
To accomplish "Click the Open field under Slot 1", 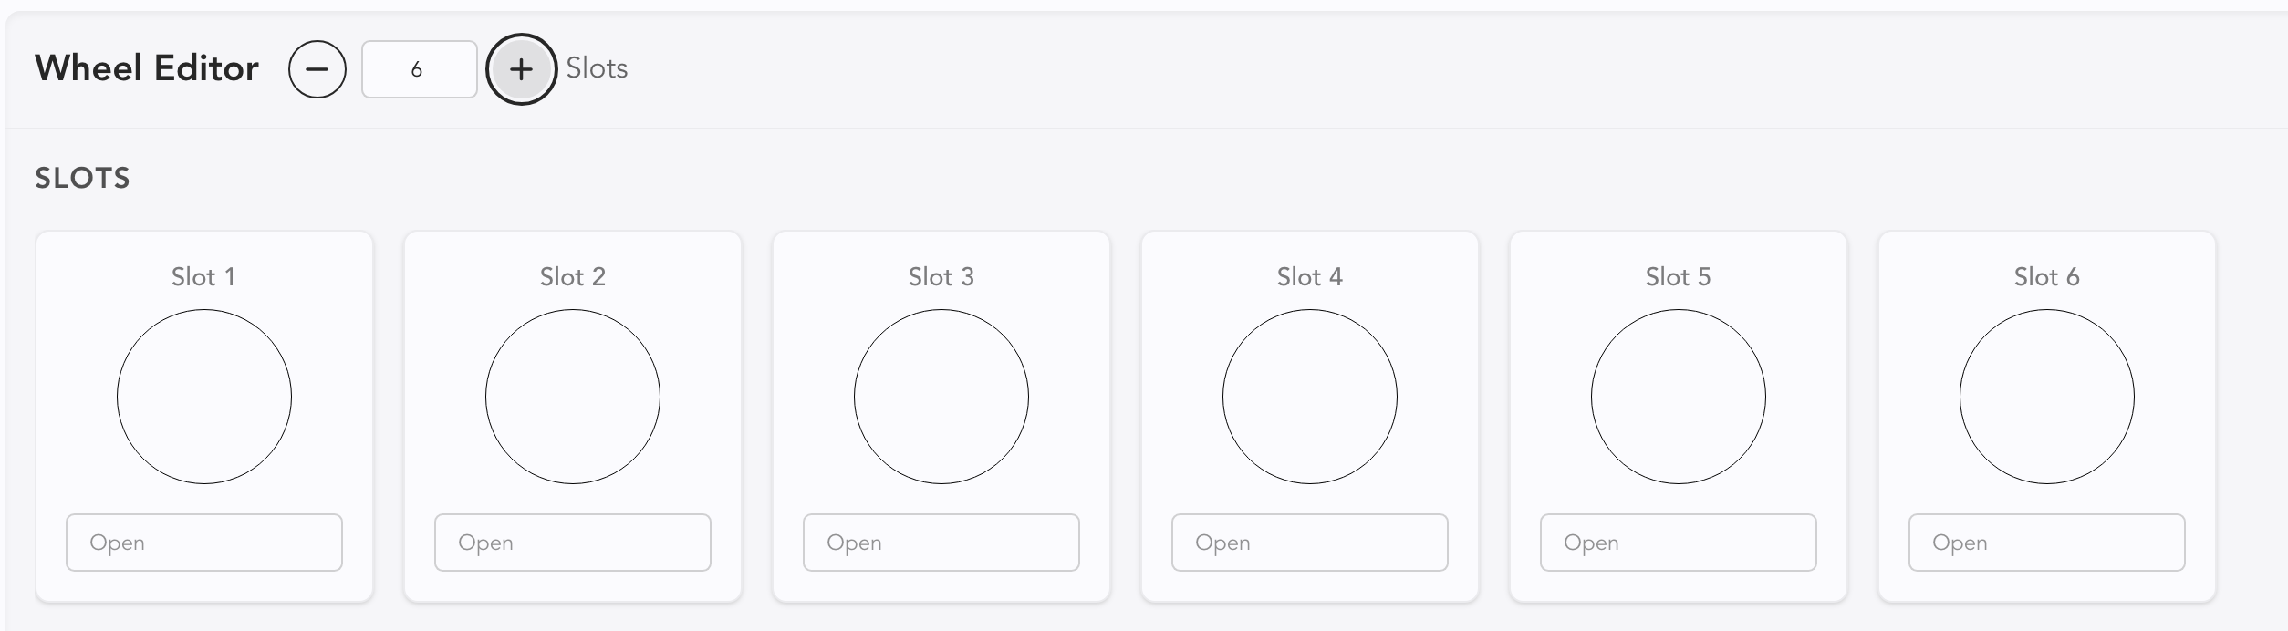I will pyautogui.click(x=204, y=543).
